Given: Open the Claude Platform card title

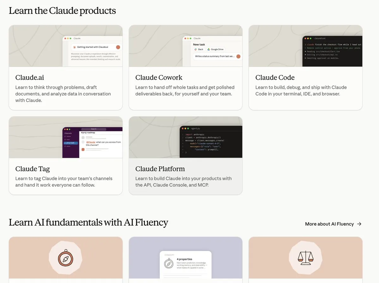Looking at the screenshot, I should [160, 169].
